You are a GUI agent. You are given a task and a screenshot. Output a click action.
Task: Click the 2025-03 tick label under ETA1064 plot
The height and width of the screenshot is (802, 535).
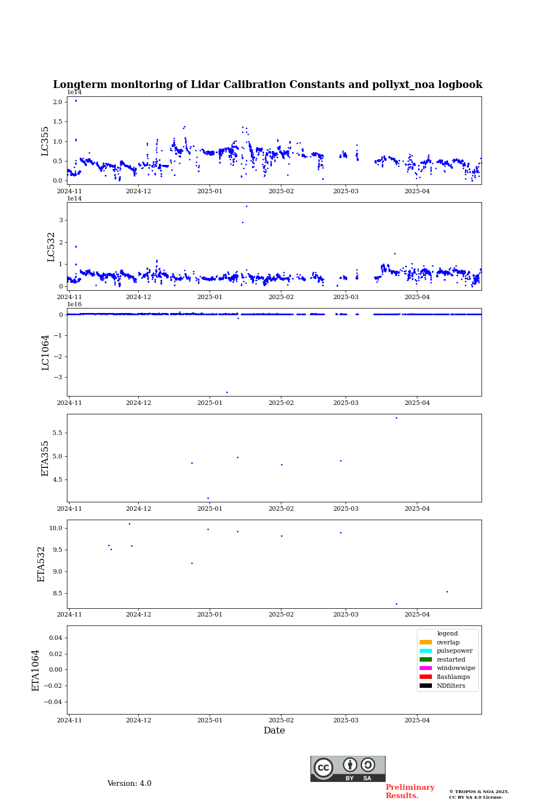[x=346, y=720]
